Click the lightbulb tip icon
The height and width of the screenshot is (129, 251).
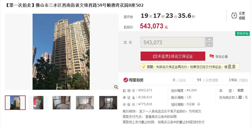143,66
